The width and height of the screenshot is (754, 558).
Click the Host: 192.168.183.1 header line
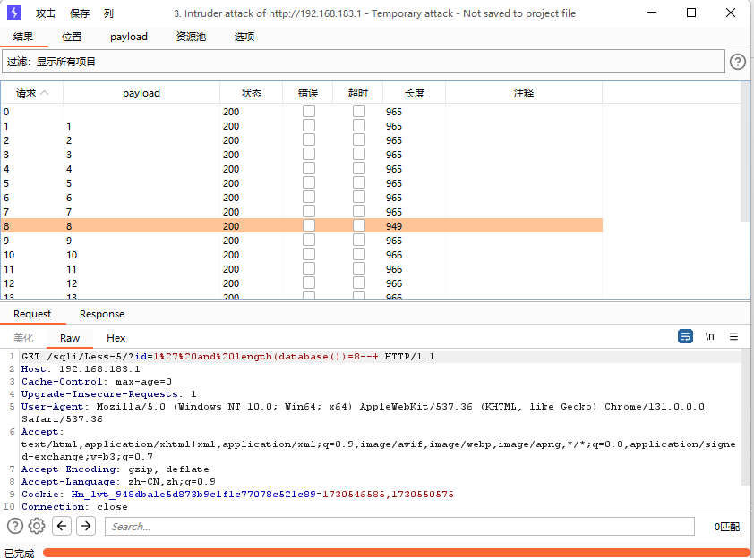click(81, 368)
